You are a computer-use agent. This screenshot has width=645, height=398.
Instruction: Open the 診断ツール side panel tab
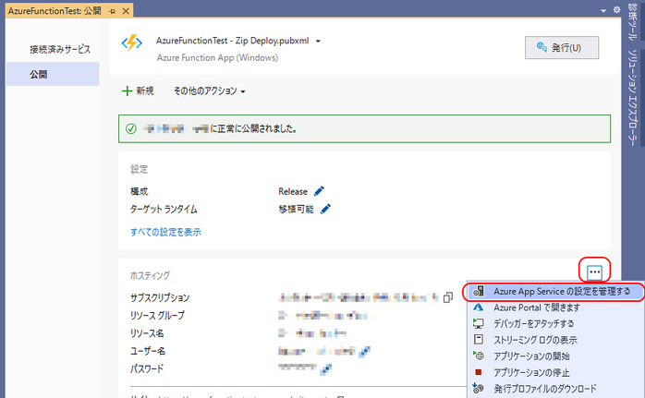tap(633, 21)
